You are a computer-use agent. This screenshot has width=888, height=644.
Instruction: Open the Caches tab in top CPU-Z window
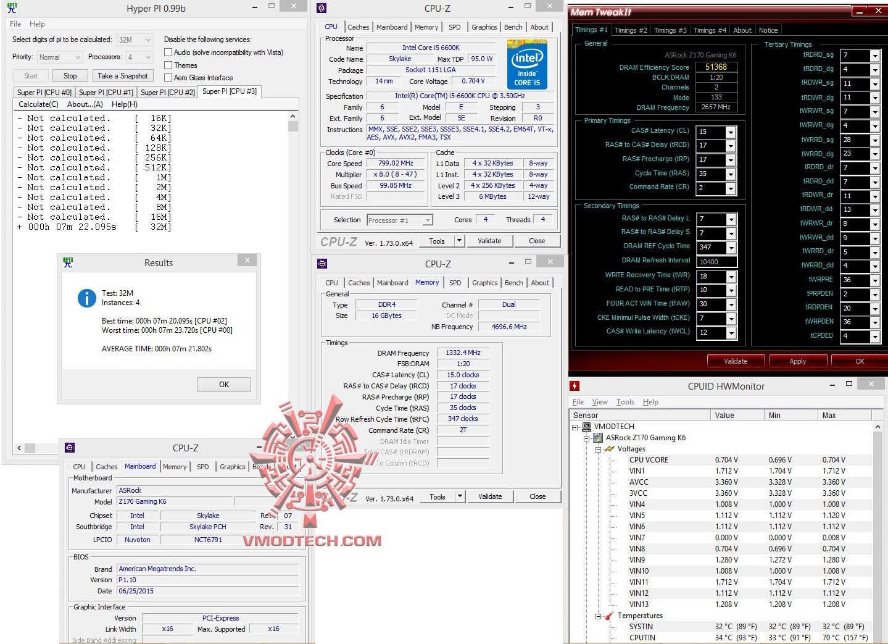(x=359, y=27)
